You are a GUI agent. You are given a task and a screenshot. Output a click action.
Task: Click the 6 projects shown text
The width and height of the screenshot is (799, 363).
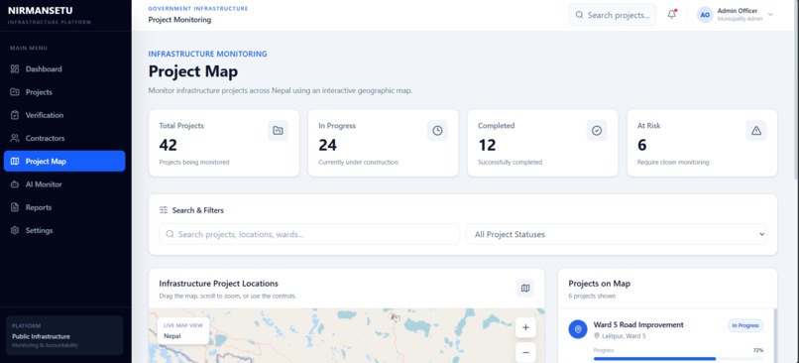pos(592,297)
